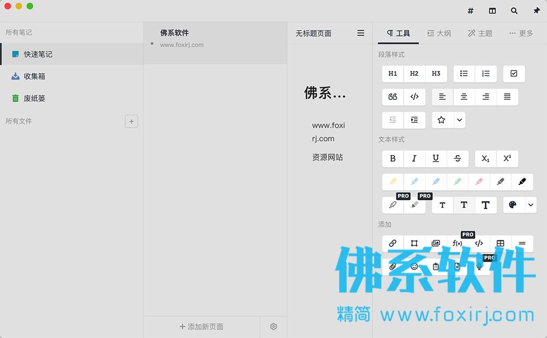Expand the star marker dropdown arrow
The height and width of the screenshot is (338, 547).
coord(459,120)
